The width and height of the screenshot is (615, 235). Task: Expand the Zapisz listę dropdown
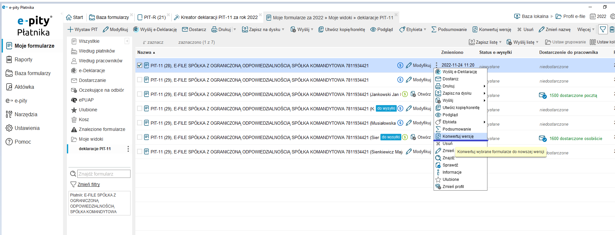[500, 42]
